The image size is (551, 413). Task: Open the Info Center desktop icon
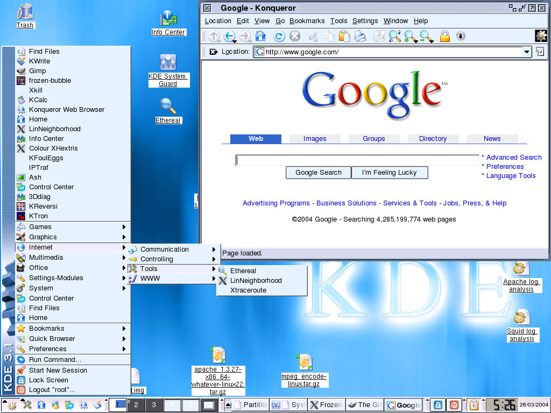168,23
